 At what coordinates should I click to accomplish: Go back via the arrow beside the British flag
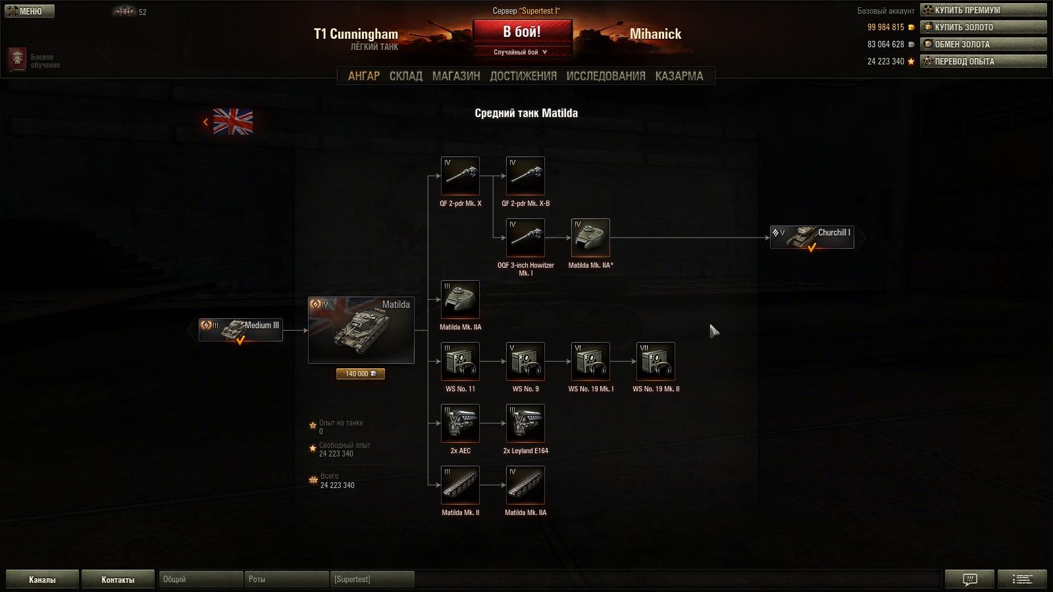205,122
